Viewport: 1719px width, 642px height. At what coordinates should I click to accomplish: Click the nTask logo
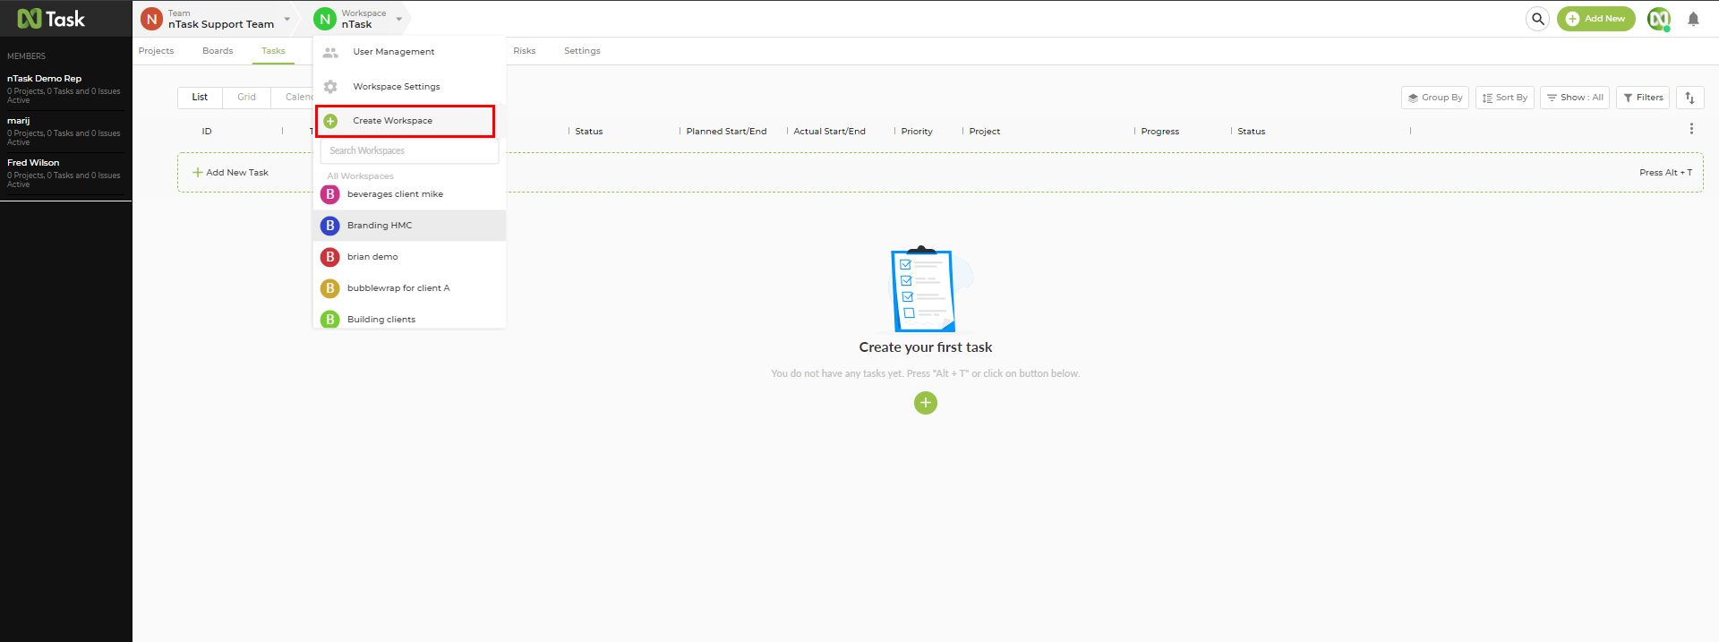[51, 19]
